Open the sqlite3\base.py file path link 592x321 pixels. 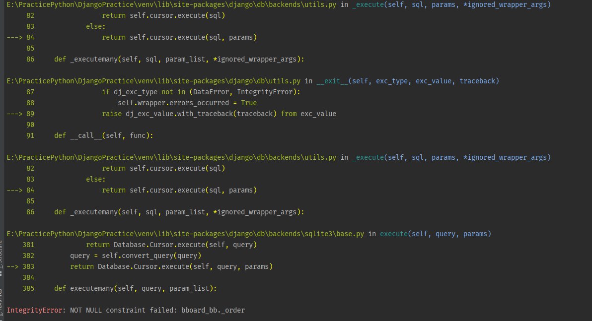[x=185, y=234]
